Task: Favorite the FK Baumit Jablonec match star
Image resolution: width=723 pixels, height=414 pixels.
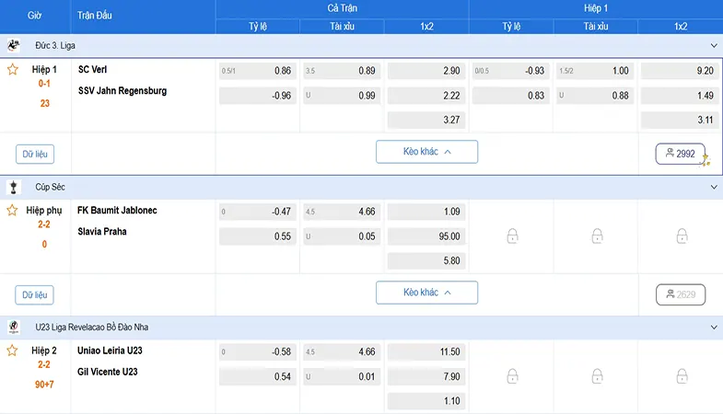Action: (13, 211)
